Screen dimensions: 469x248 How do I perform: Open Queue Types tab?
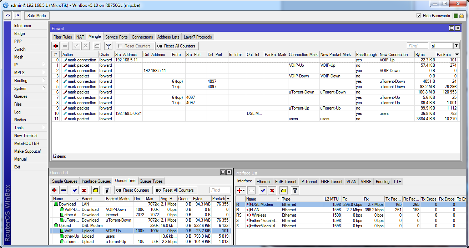(151, 181)
